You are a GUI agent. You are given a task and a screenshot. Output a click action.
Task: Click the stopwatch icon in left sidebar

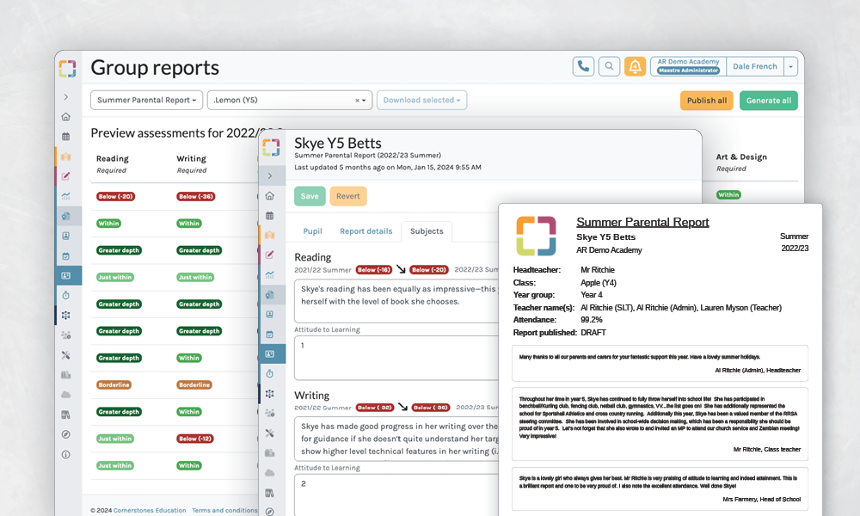pos(66,295)
